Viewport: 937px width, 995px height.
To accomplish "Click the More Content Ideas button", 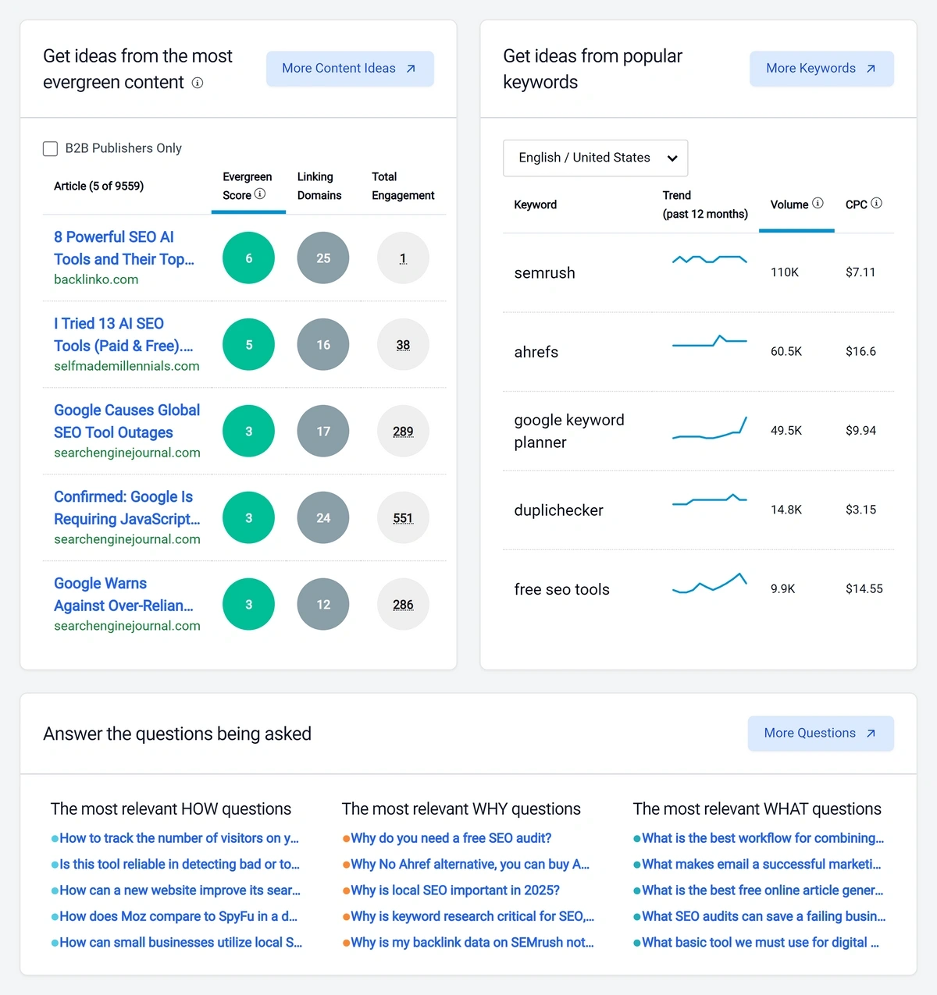I will click(350, 69).
